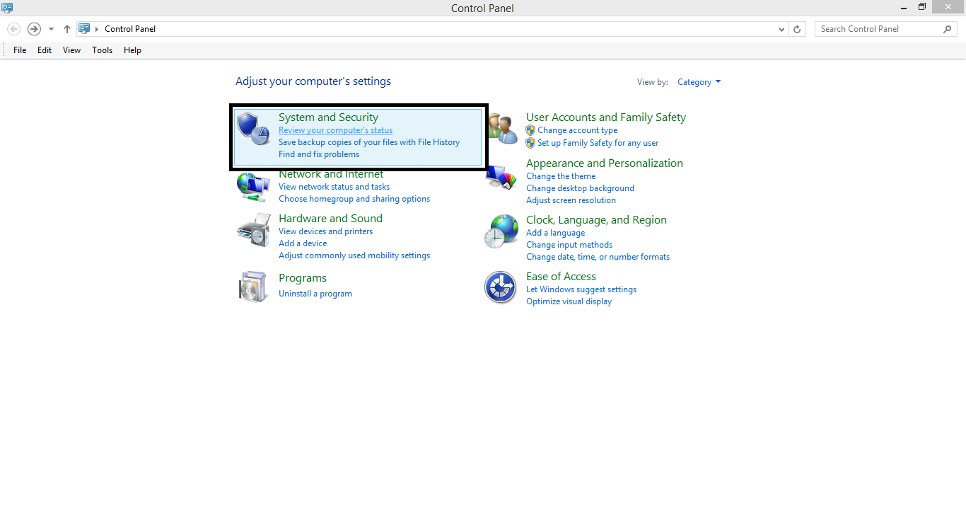
Task: Open Clock, Language, and Region heading
Action: [x=596, y=220]
